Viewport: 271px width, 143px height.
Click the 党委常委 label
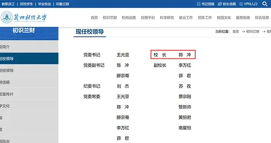point(92,96)
